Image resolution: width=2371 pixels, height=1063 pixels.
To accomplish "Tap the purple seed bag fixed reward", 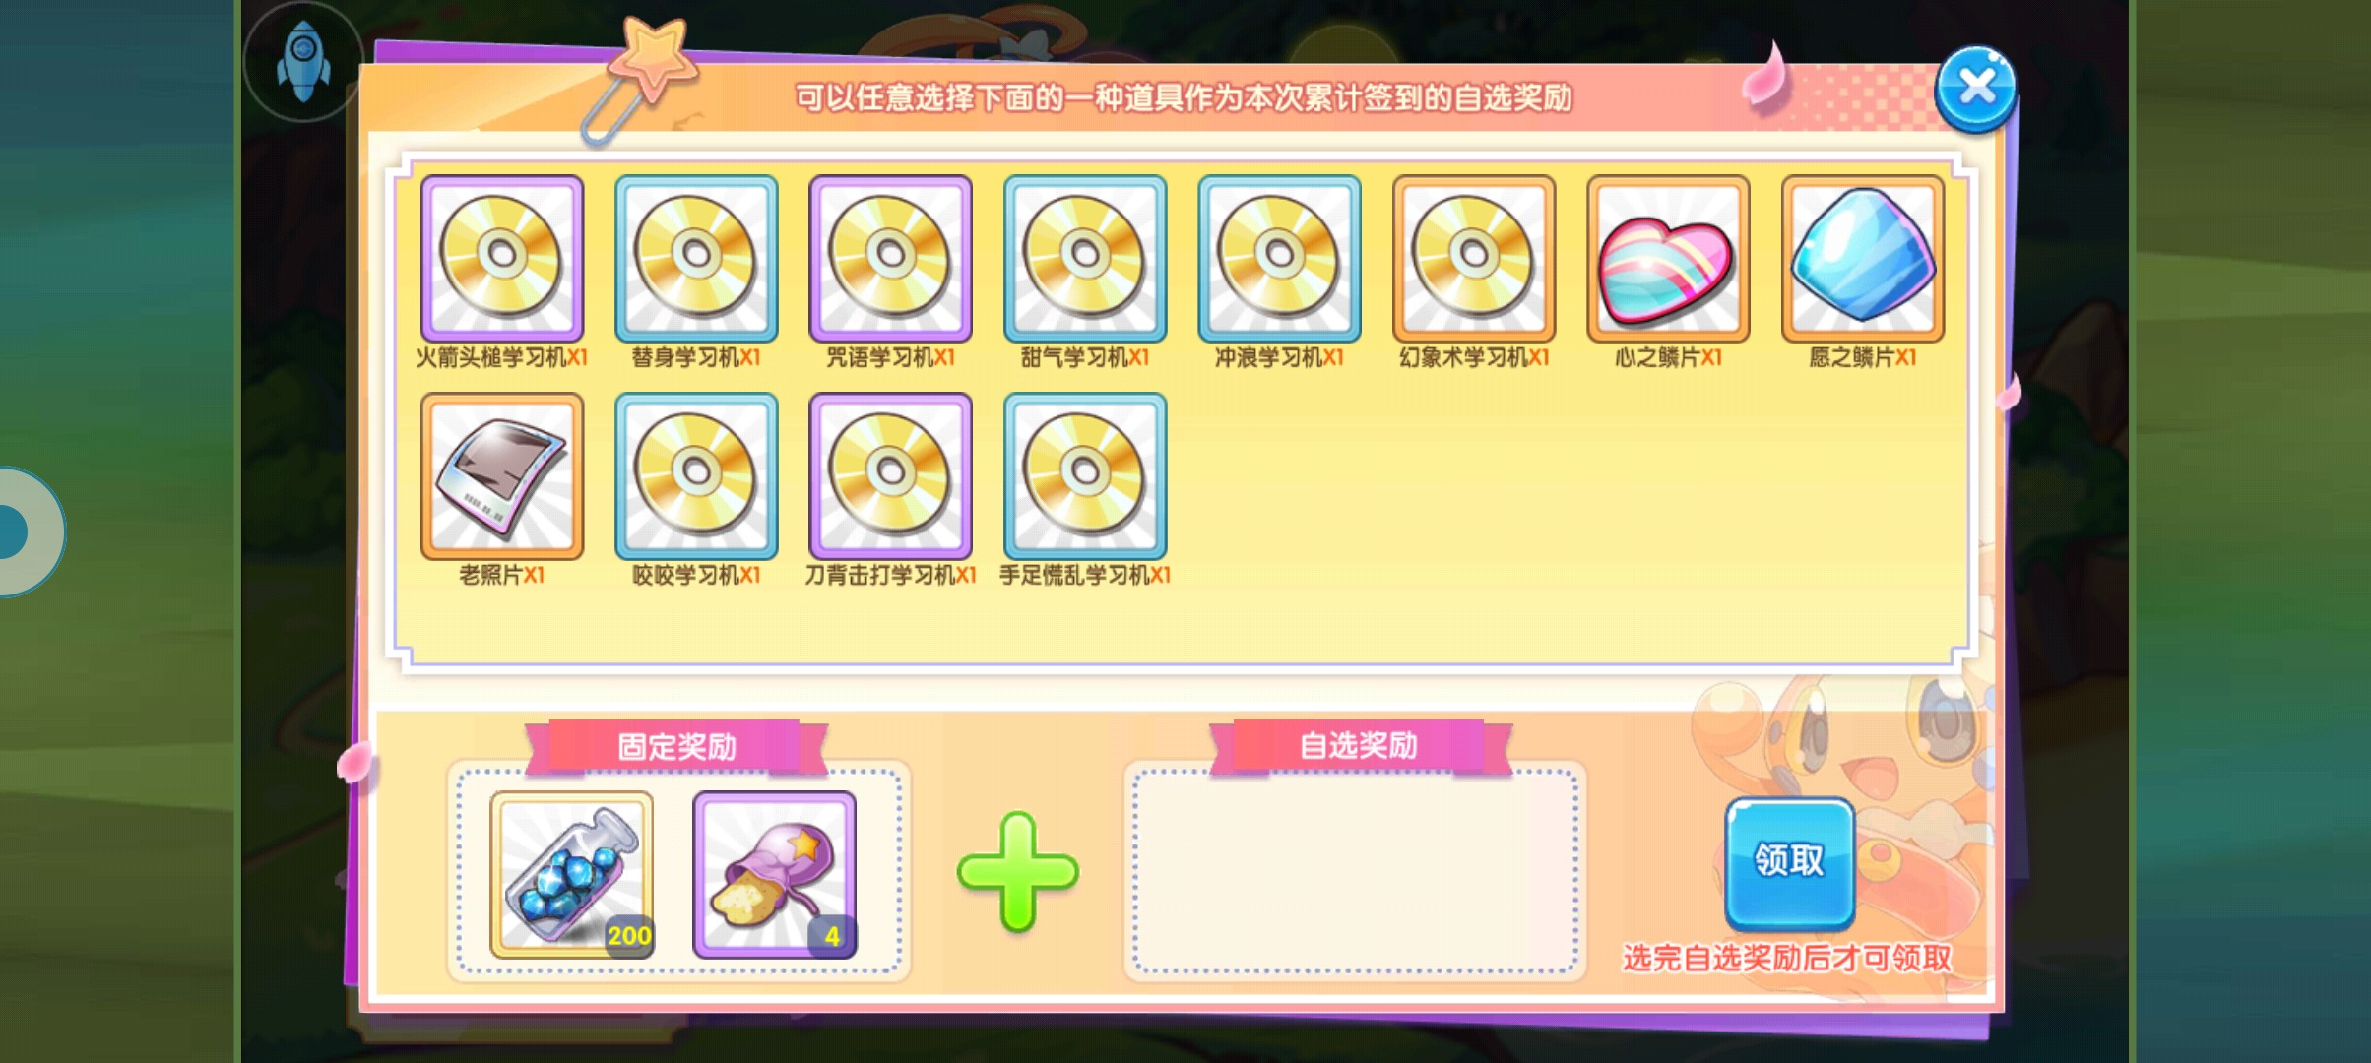I will [x=774, y=875].
